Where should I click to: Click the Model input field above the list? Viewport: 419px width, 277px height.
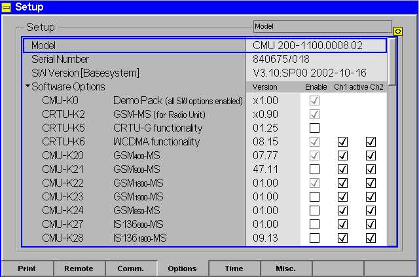pyautogui.click(x=323, y=26)
